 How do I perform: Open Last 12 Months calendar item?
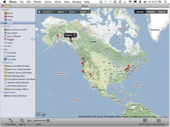[14, 36]
